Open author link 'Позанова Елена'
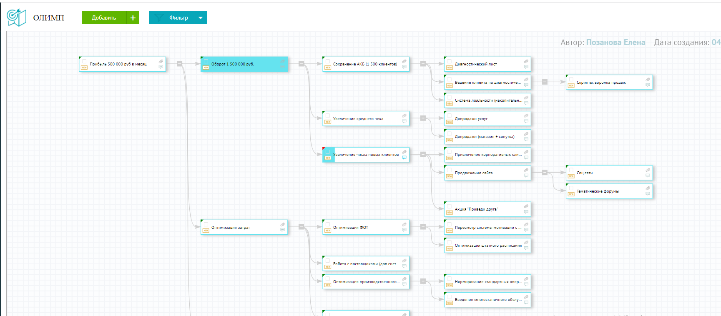This screenshot has height=316, width=721. pos(615,42)
